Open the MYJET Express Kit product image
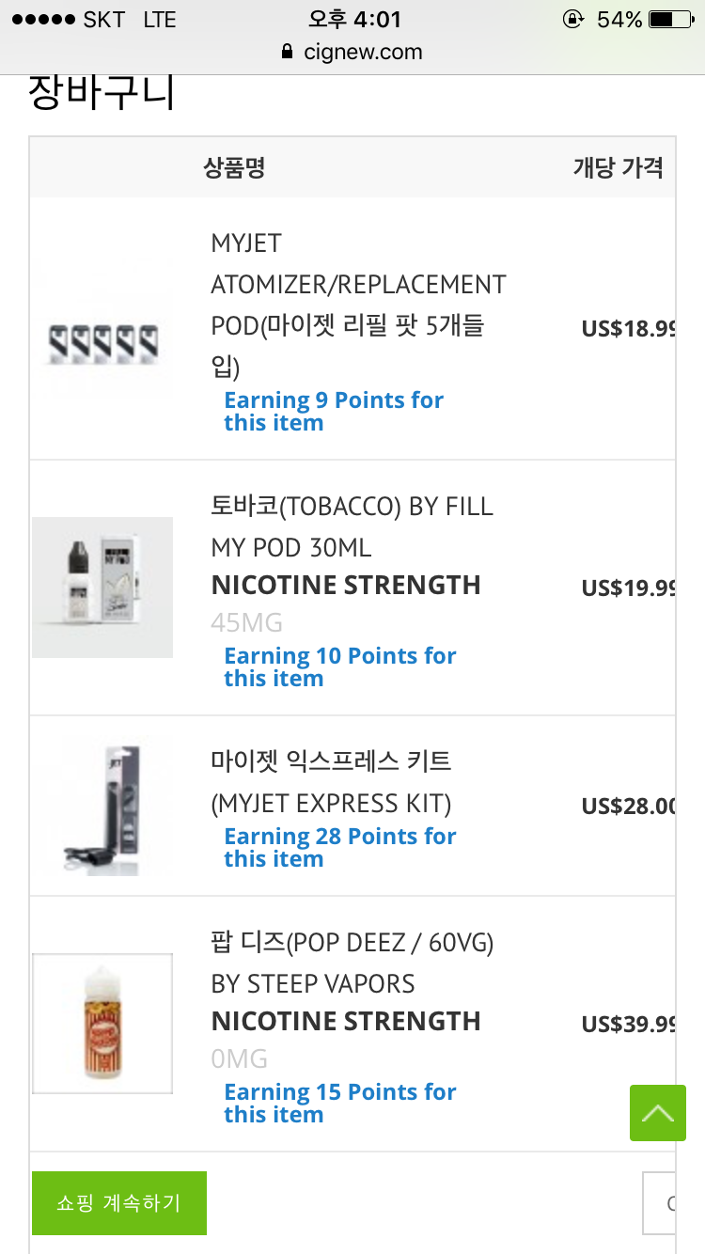705x1254 pixels. coord(102,807)
